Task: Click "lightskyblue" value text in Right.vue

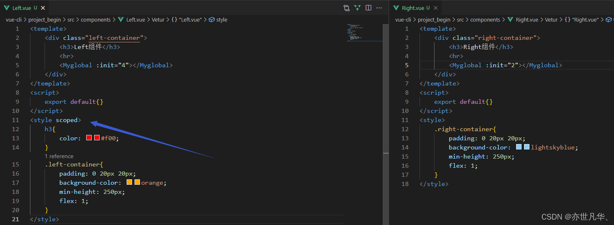Action: (554, 147)
